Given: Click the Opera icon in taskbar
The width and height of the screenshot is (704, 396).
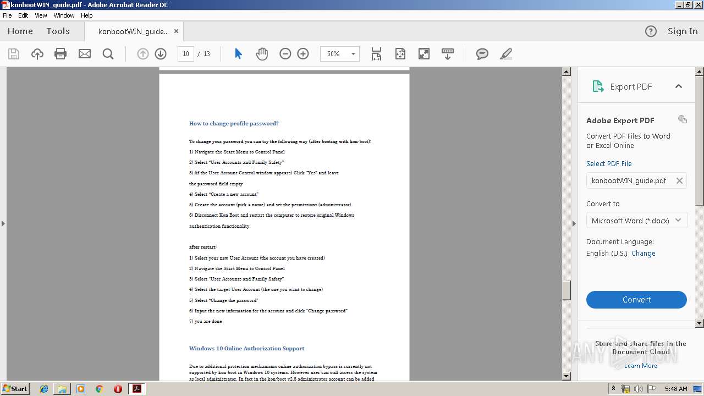Looking at the screenshot, I should pos(118,389).
